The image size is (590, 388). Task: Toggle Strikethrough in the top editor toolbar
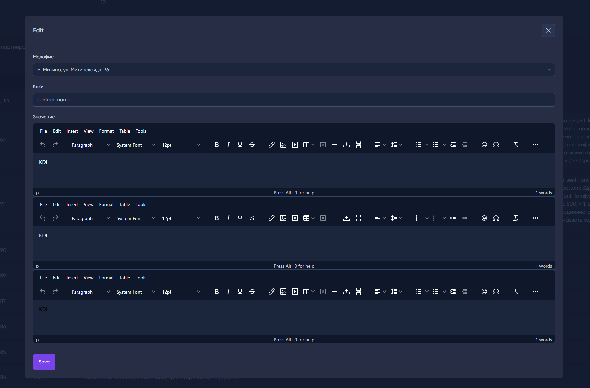[252, 145]
